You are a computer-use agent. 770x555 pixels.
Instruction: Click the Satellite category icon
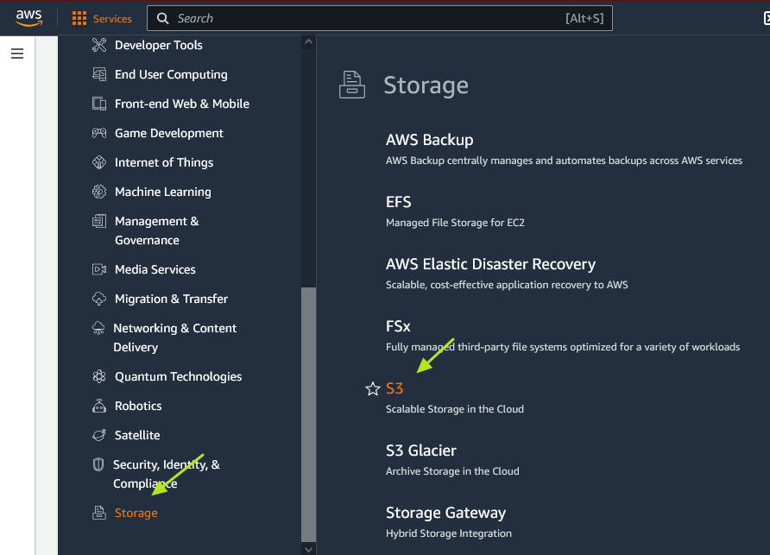point(99,435)
